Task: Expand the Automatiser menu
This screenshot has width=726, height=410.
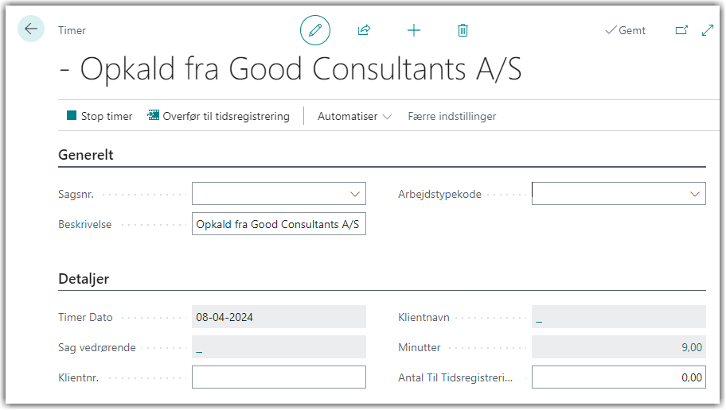Action: pyautogui.click(x=354, y=116)
